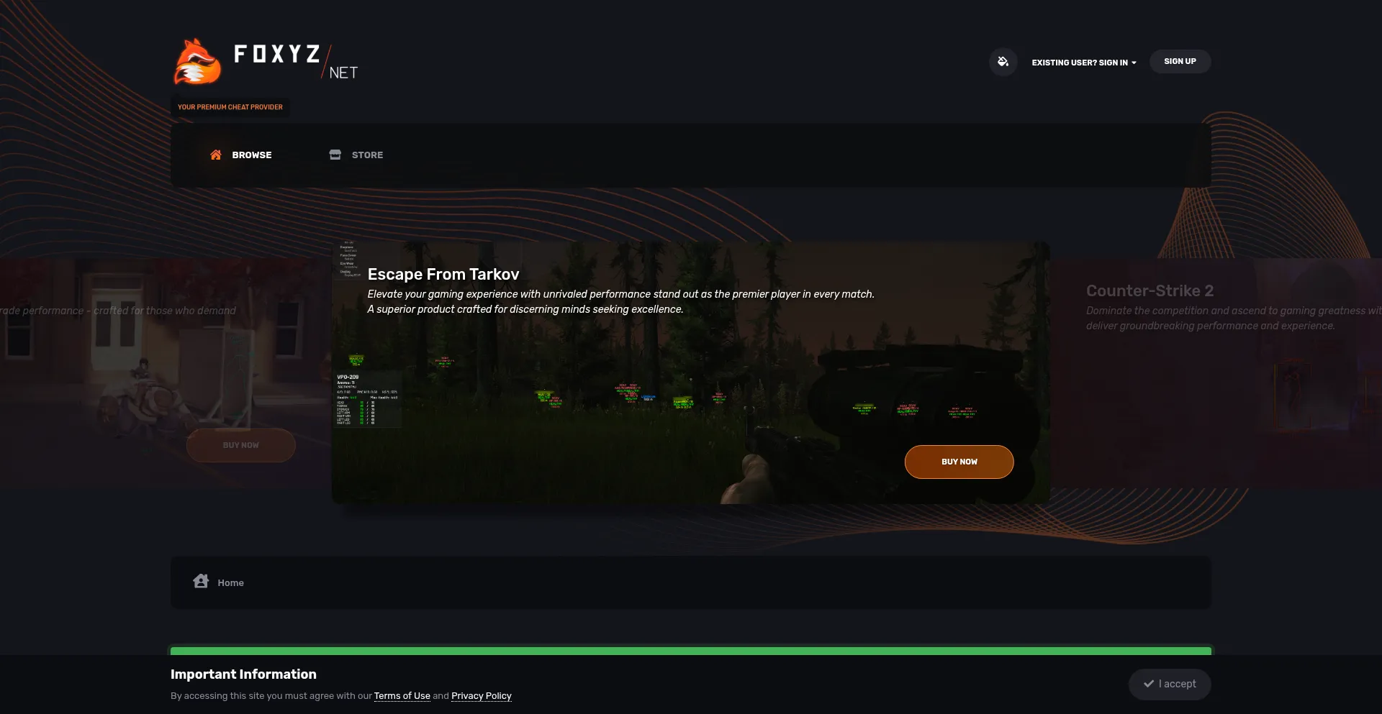Click the Home breadcrumb house icon
This screenshot has height=714, width=1382.
201,581
